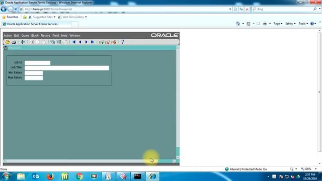Click the Exit form icon in toolbar
322x181 pixels.
pos(23,42)
